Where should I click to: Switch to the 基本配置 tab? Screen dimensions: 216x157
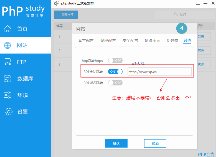click(x=86, y=40)
